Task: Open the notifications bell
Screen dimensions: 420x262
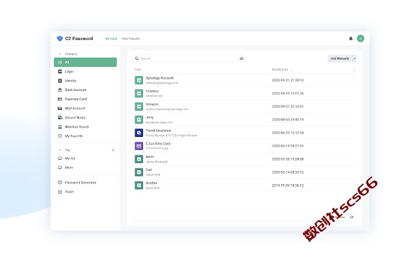Action: click(350, 39)
